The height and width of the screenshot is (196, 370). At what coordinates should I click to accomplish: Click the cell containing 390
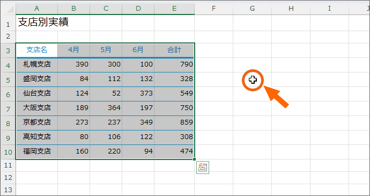(x=73, y=65)
